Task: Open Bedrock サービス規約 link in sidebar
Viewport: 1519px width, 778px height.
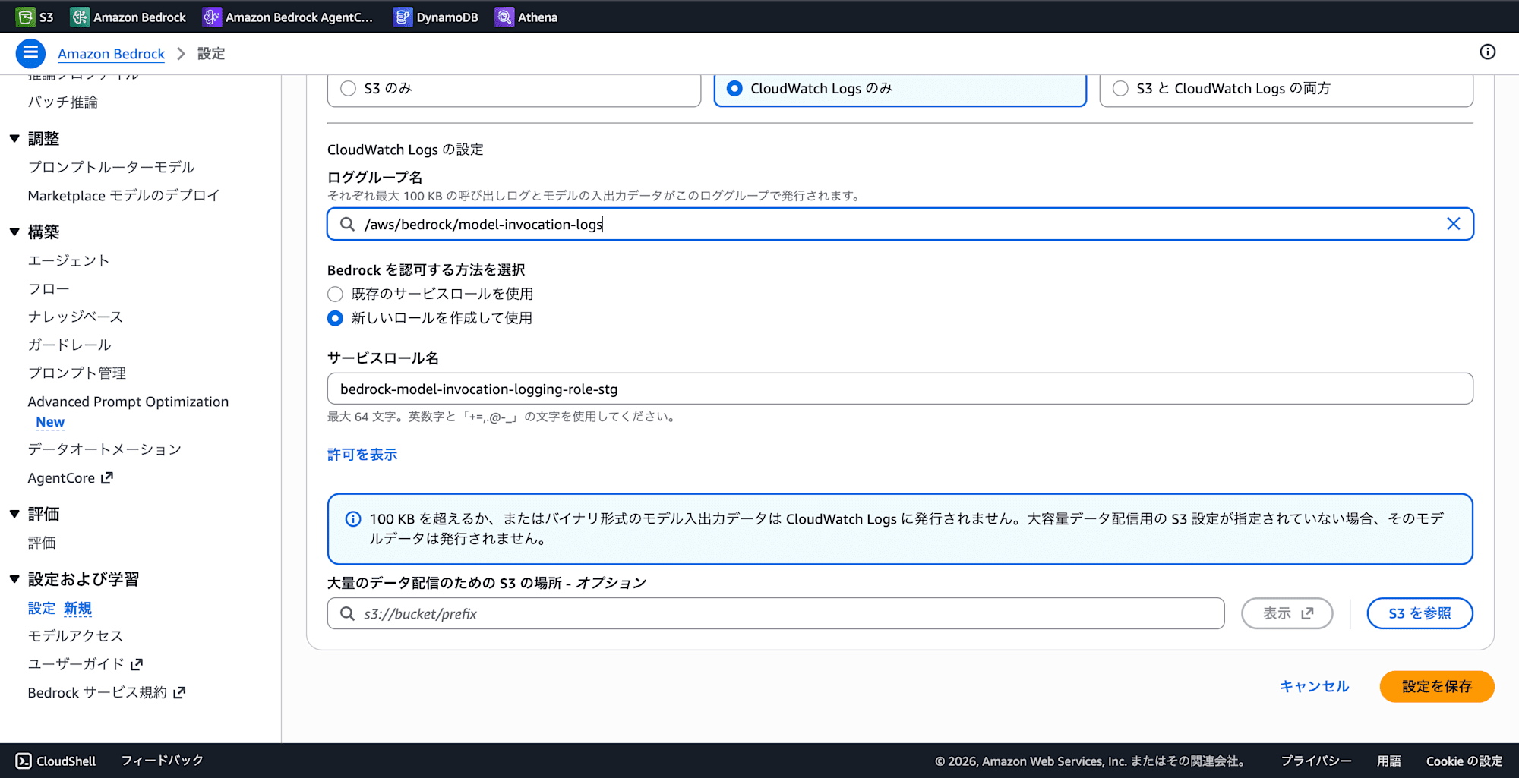Action: (97, 692)
